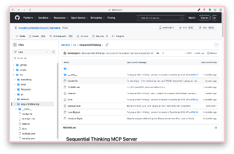
Task: Open package.json in the file table
Action: tap(74, 106)
